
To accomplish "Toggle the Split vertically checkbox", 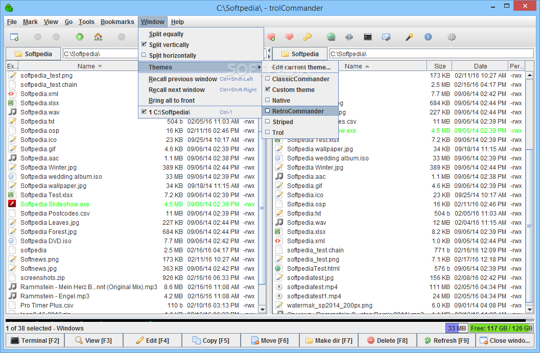I will tap(144, 44).
